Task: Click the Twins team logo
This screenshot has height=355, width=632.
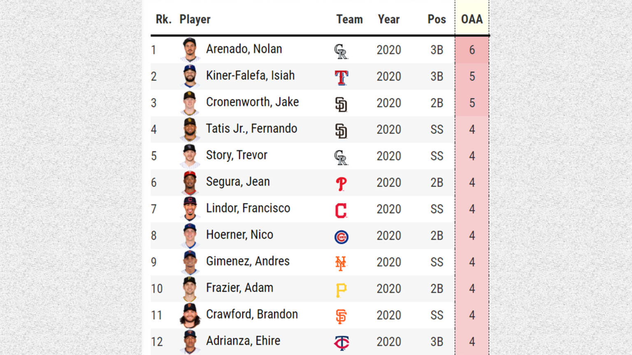Action: [342, 343]
